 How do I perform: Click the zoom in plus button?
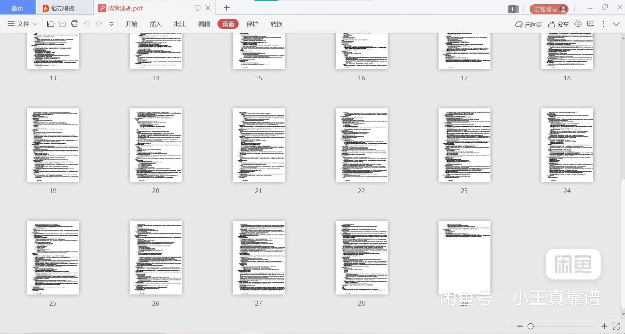tap(604, 326)
